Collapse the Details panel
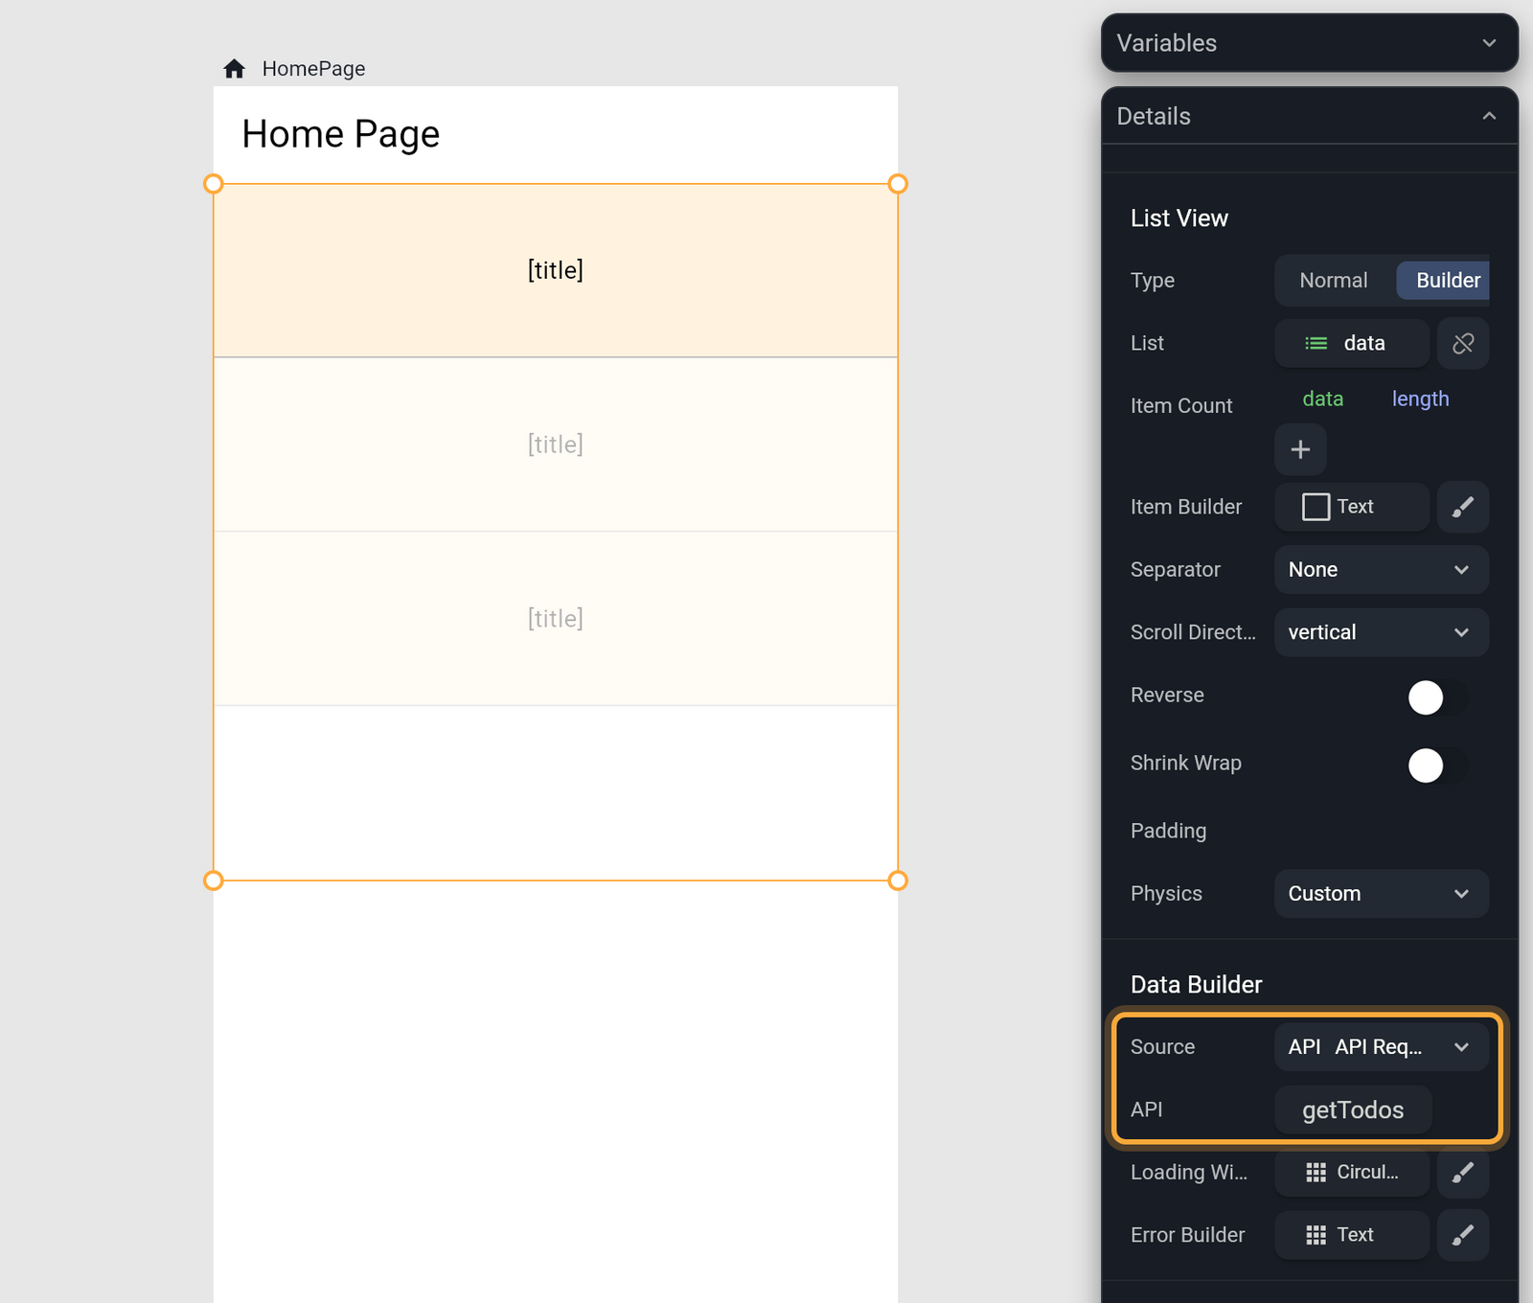This screenshot has width=1533, height=1303. 1310,116
